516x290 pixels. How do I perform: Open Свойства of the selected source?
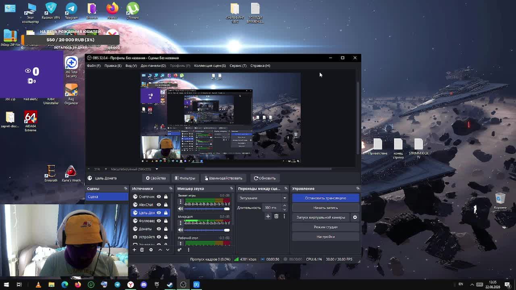tap(156, 178)
